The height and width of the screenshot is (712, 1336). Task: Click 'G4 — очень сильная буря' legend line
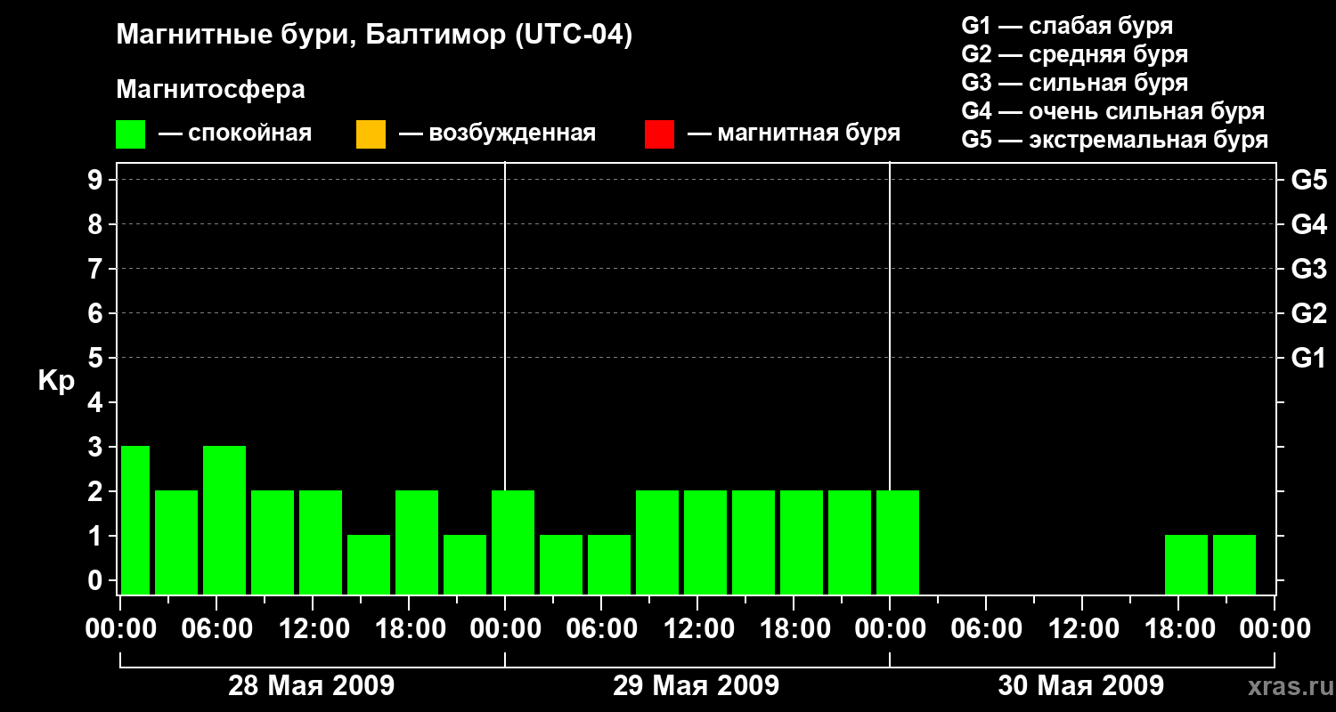(x=1113, y=111)
